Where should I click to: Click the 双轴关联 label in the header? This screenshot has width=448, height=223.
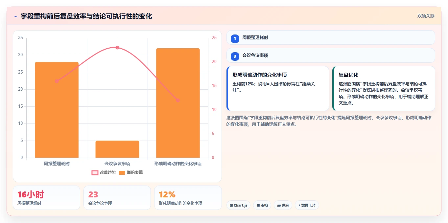(426, 16)
